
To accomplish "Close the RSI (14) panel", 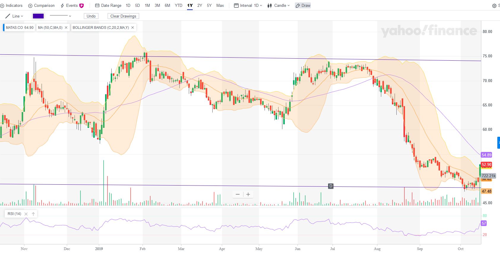I will [26, 214].
